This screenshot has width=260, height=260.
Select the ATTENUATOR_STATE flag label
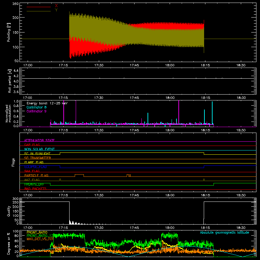click(x=39, y=140)
